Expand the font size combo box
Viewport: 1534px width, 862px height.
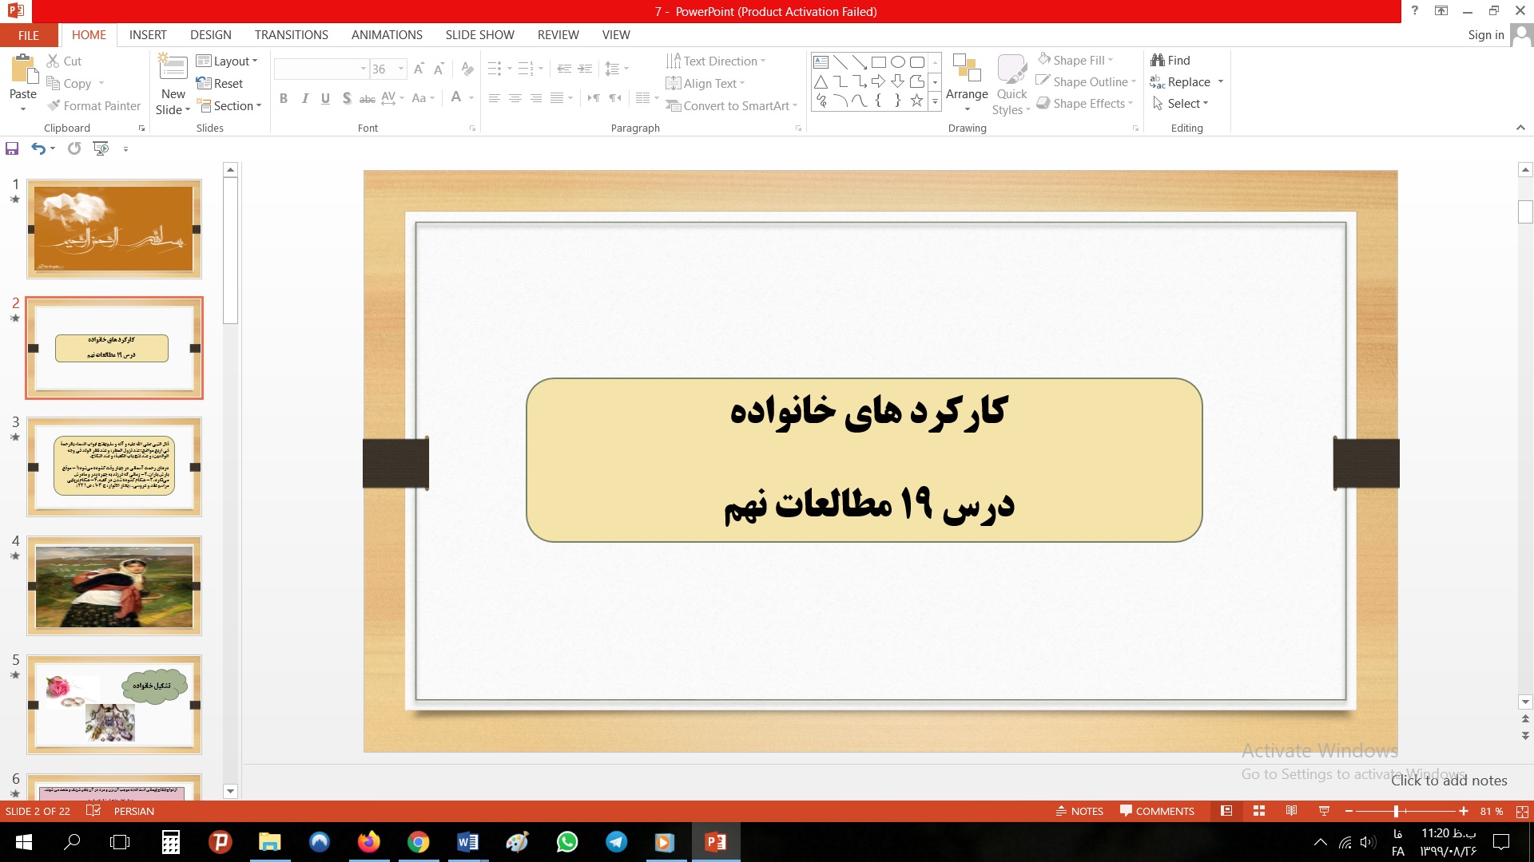point(401,69)
